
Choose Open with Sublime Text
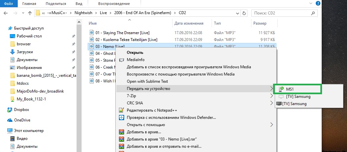(x=147, y=81)
